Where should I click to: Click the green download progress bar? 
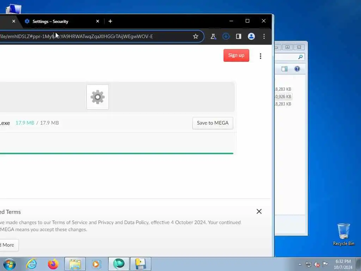[116, 153]
